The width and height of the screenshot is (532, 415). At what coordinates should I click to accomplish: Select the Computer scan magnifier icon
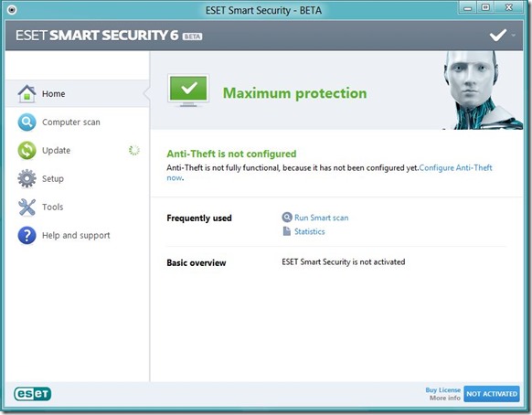pyautogui.click(x=27, y=122)
